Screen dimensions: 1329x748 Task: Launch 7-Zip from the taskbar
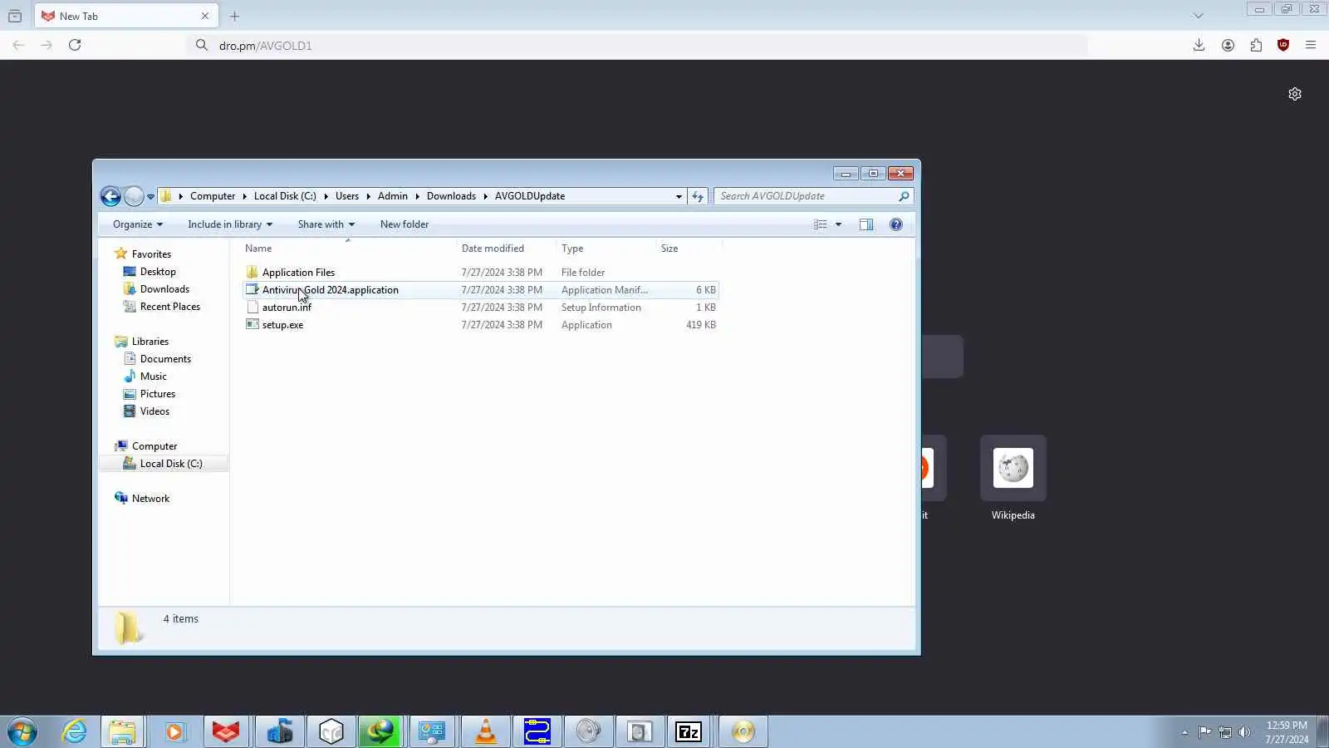[x=689, y=732]
